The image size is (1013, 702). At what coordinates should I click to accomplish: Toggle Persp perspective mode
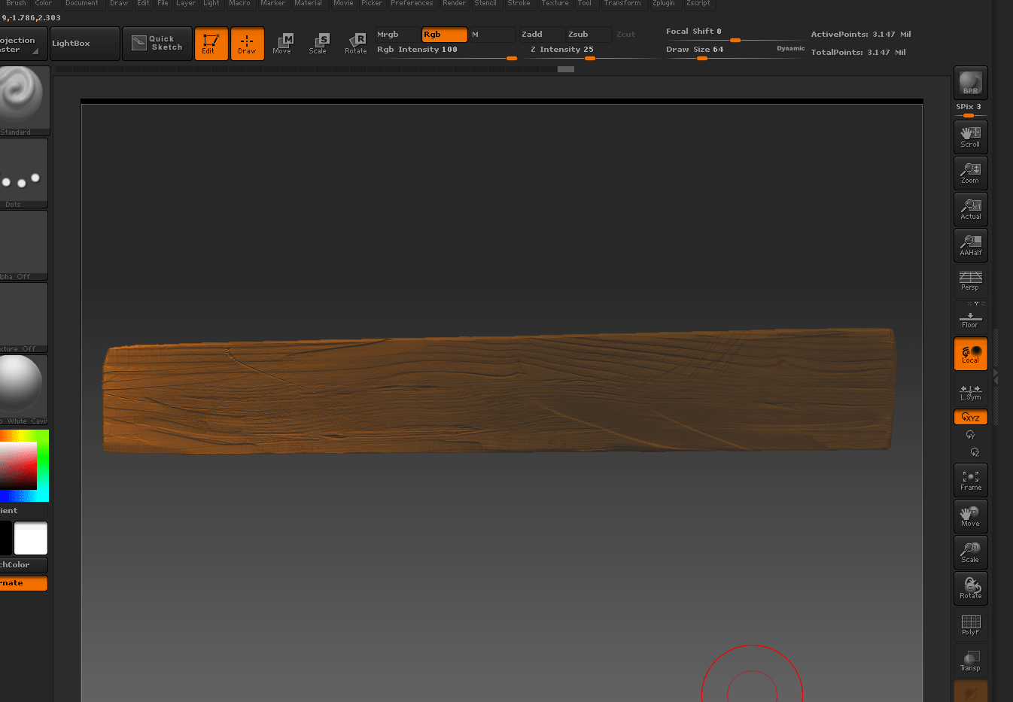[x=970, y=281]
